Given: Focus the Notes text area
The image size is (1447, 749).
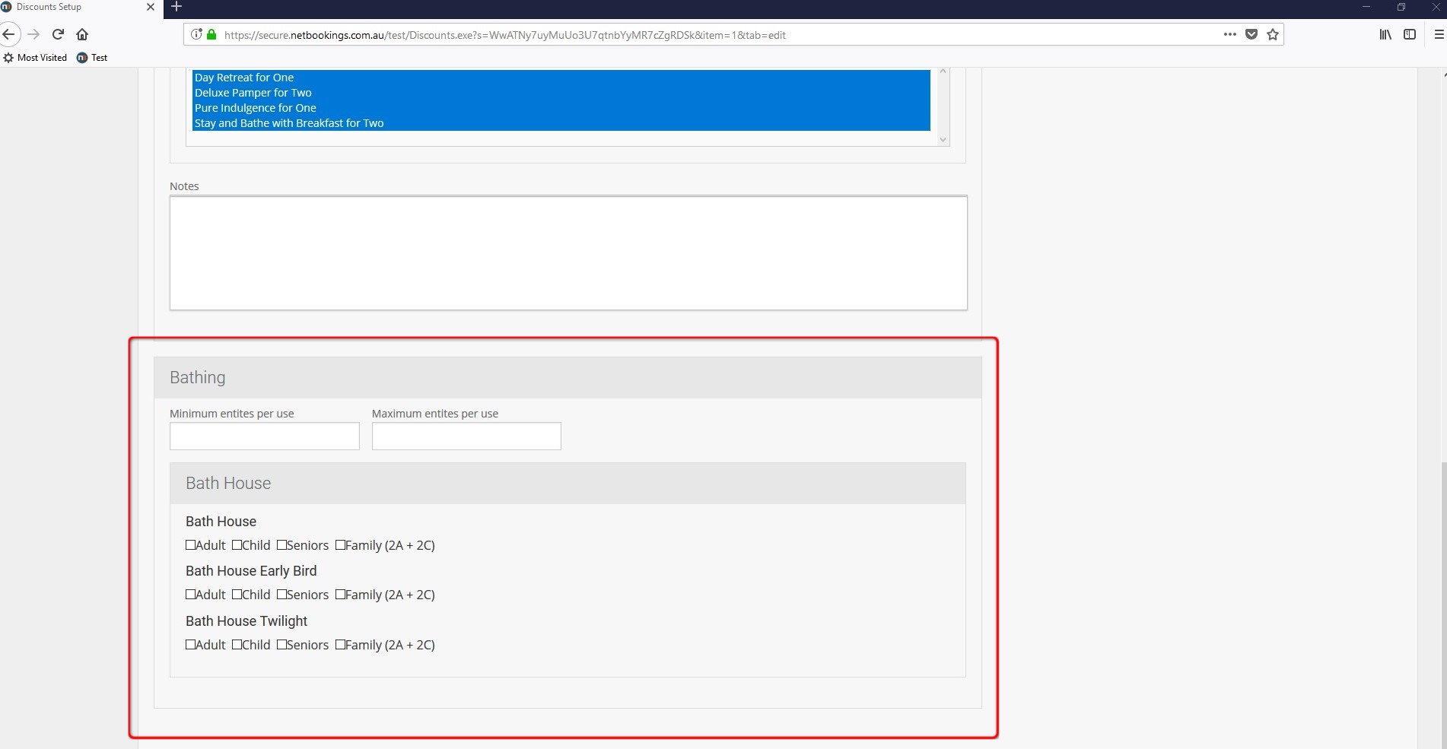Looking at the screenshot, I should 568,252.
